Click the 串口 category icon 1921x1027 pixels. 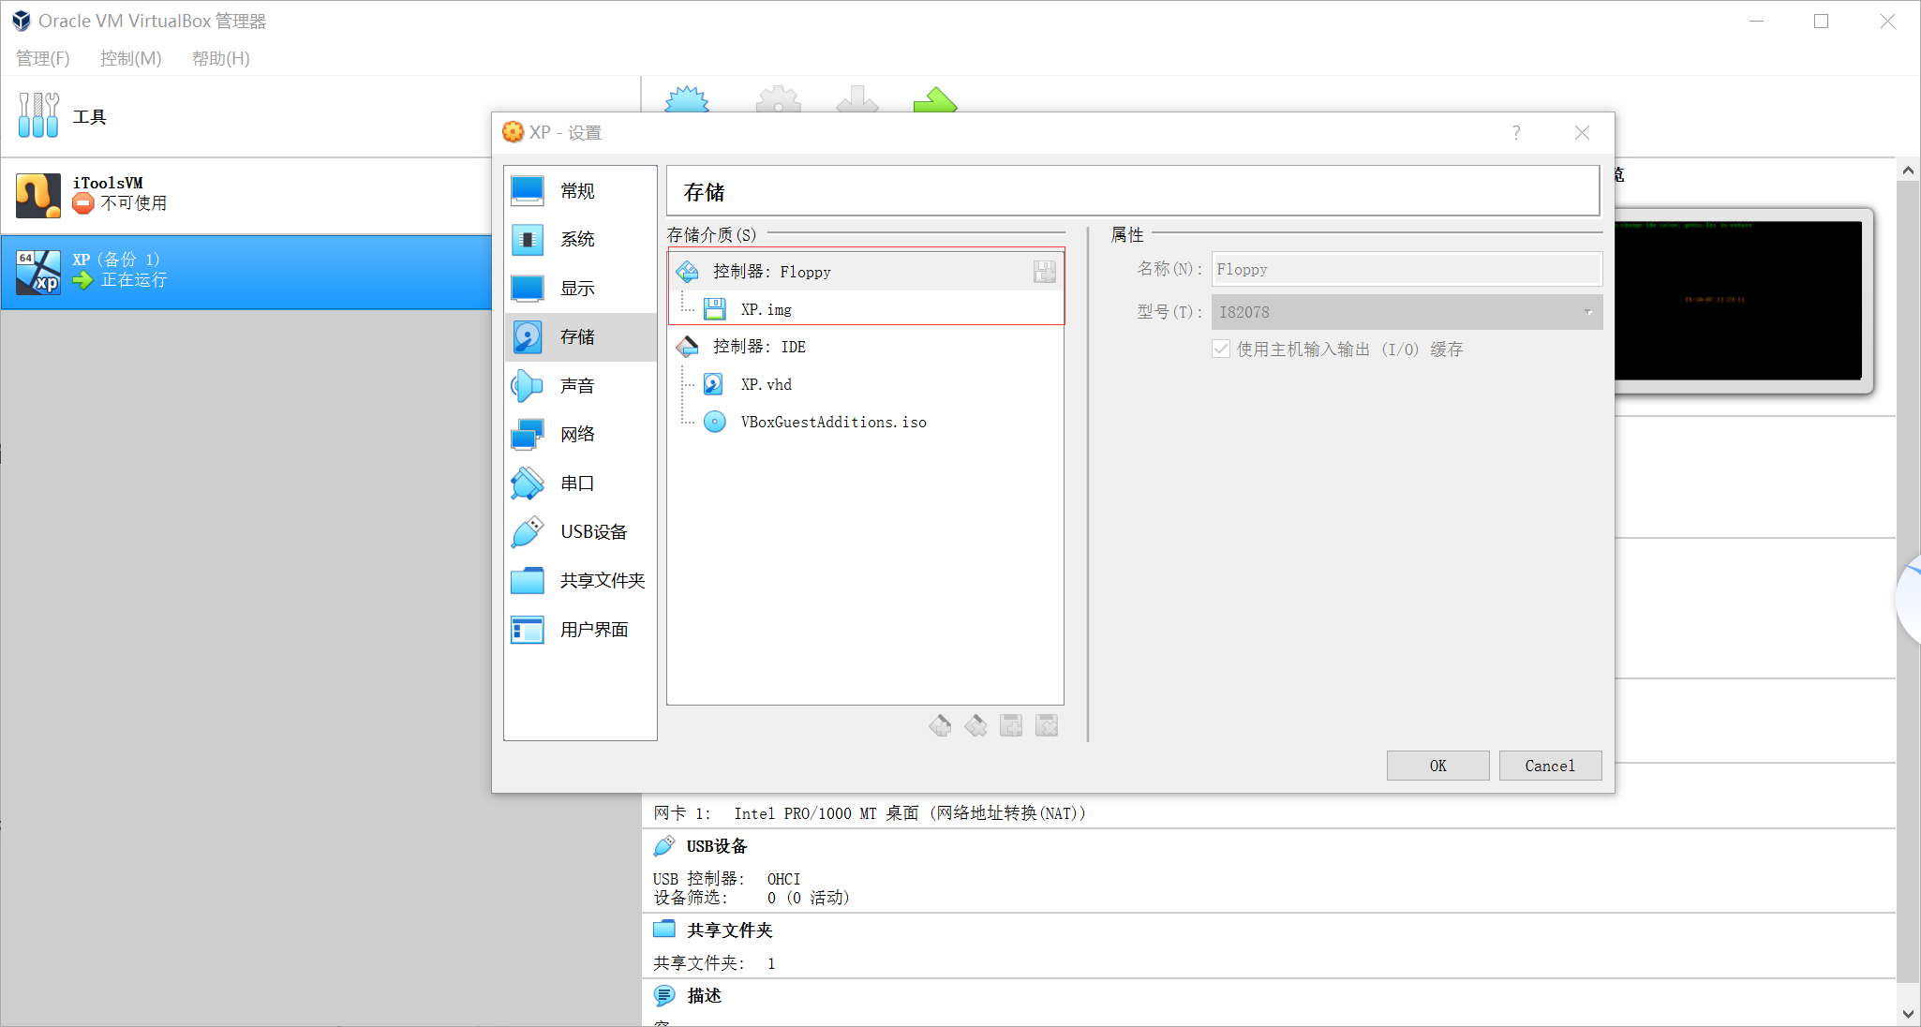pyautogui.click(x=528, y=484)
